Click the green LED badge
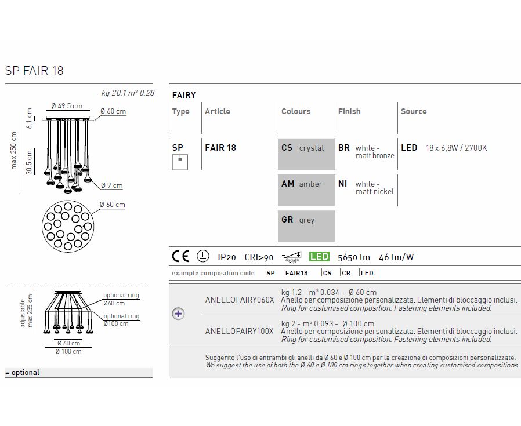Viewport: 521px width, 426px height. point(319,257)
